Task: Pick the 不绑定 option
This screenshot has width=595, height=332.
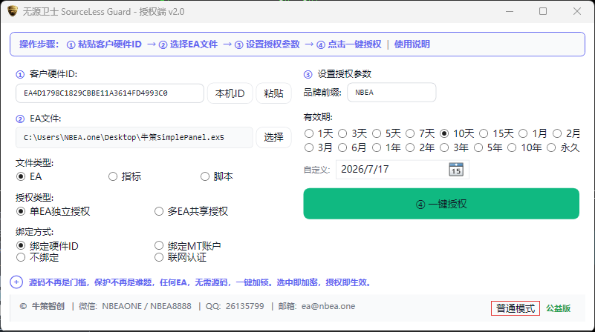Action: (38, 257)
